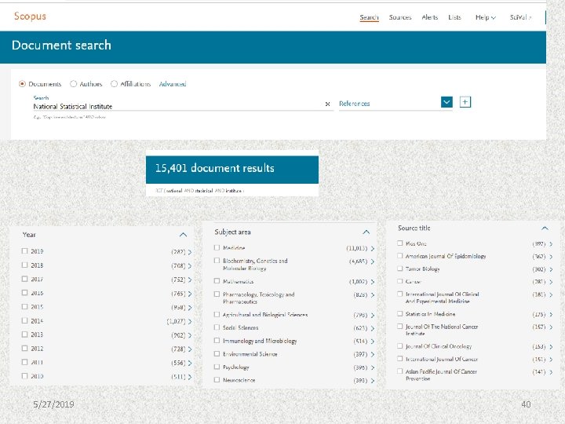
Task: Click the arrow next to year 2015
Action: (190, 308)
